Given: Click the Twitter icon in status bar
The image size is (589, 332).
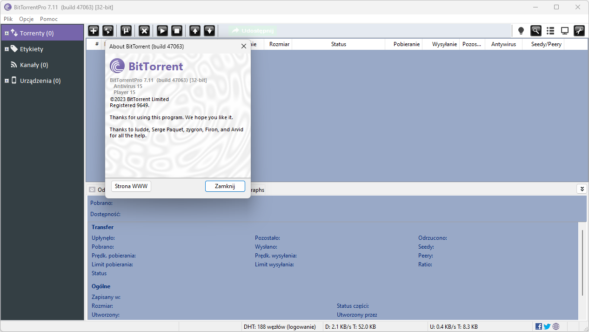Looking at the screenshot, I should tap(547, 326).
